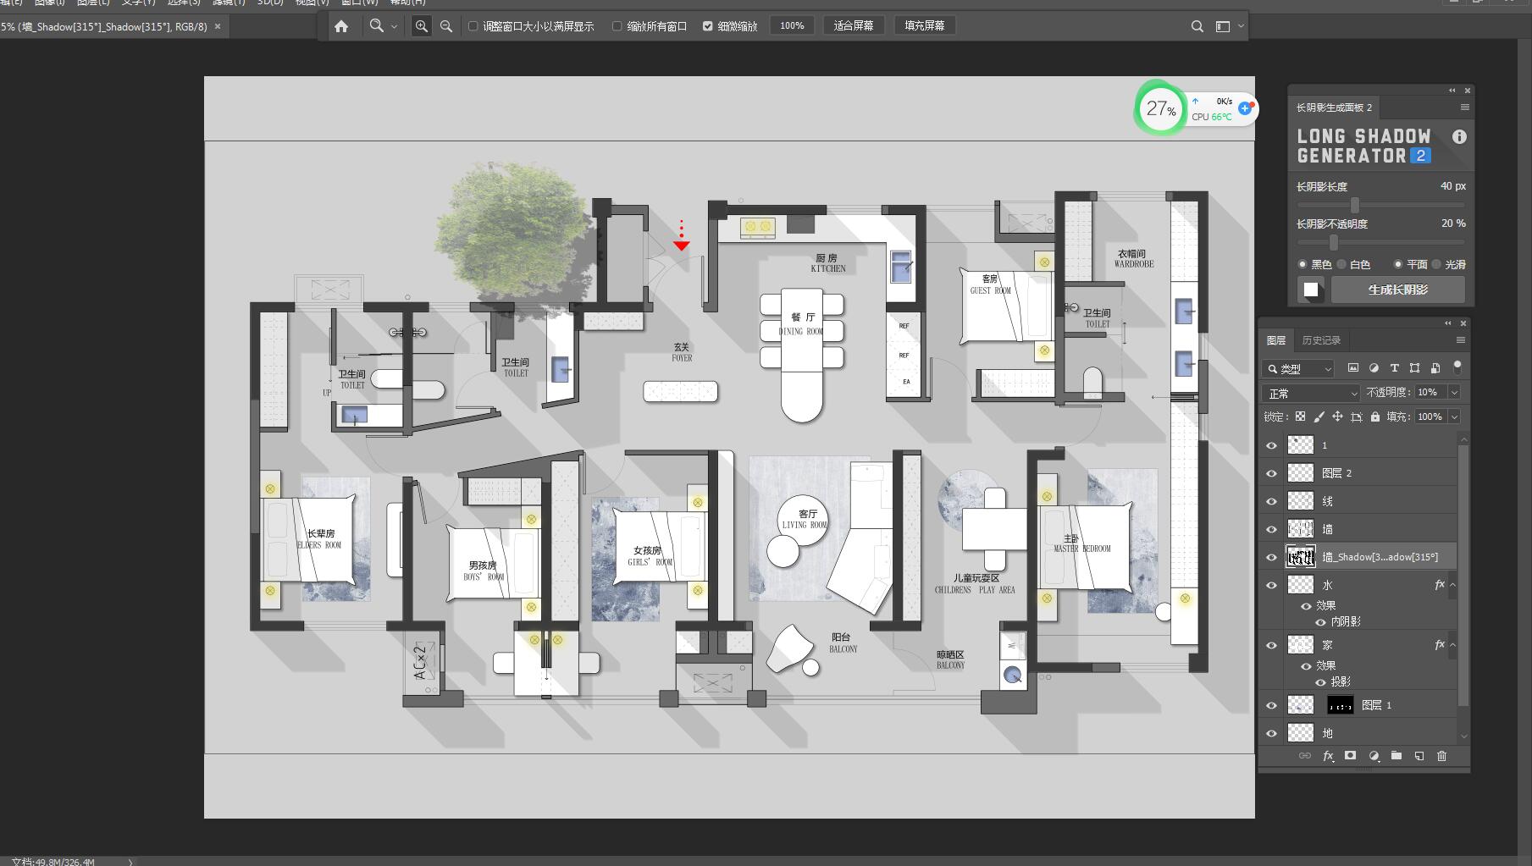Collapse effects of the 家 layer
This screenshot has height=866, width=1532.
1452,645
